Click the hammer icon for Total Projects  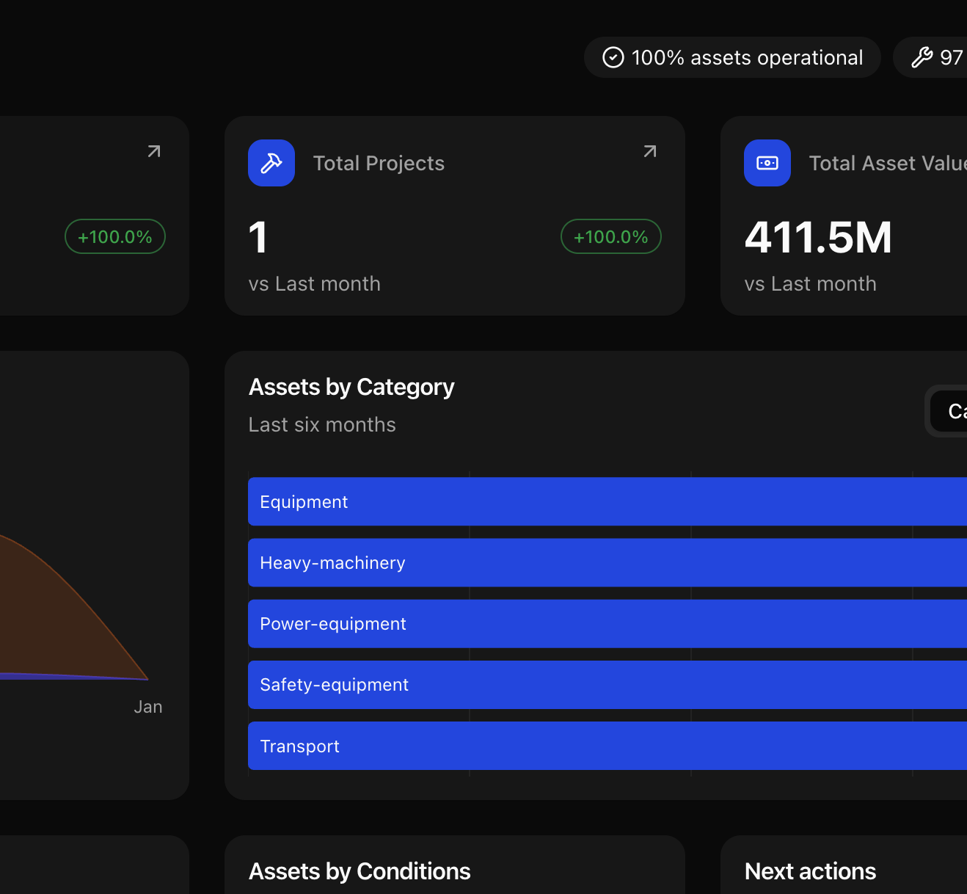click(271, 163)
